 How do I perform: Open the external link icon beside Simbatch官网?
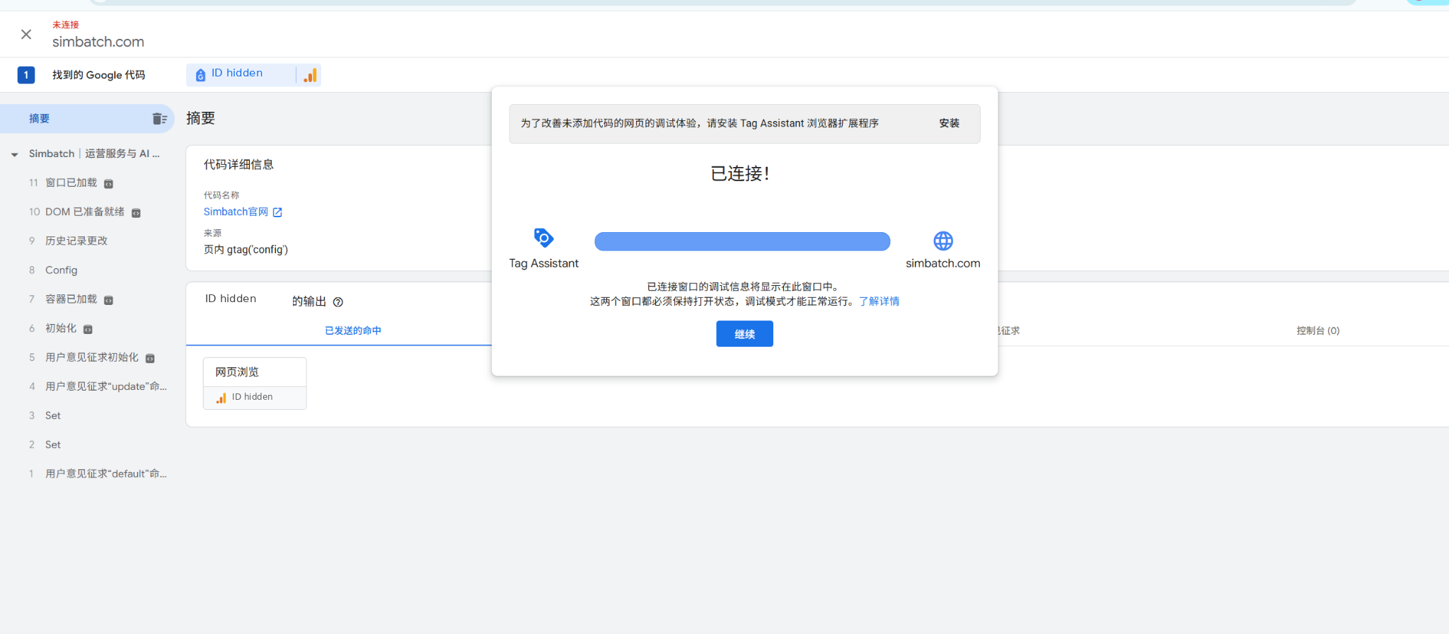coord(277,212)
